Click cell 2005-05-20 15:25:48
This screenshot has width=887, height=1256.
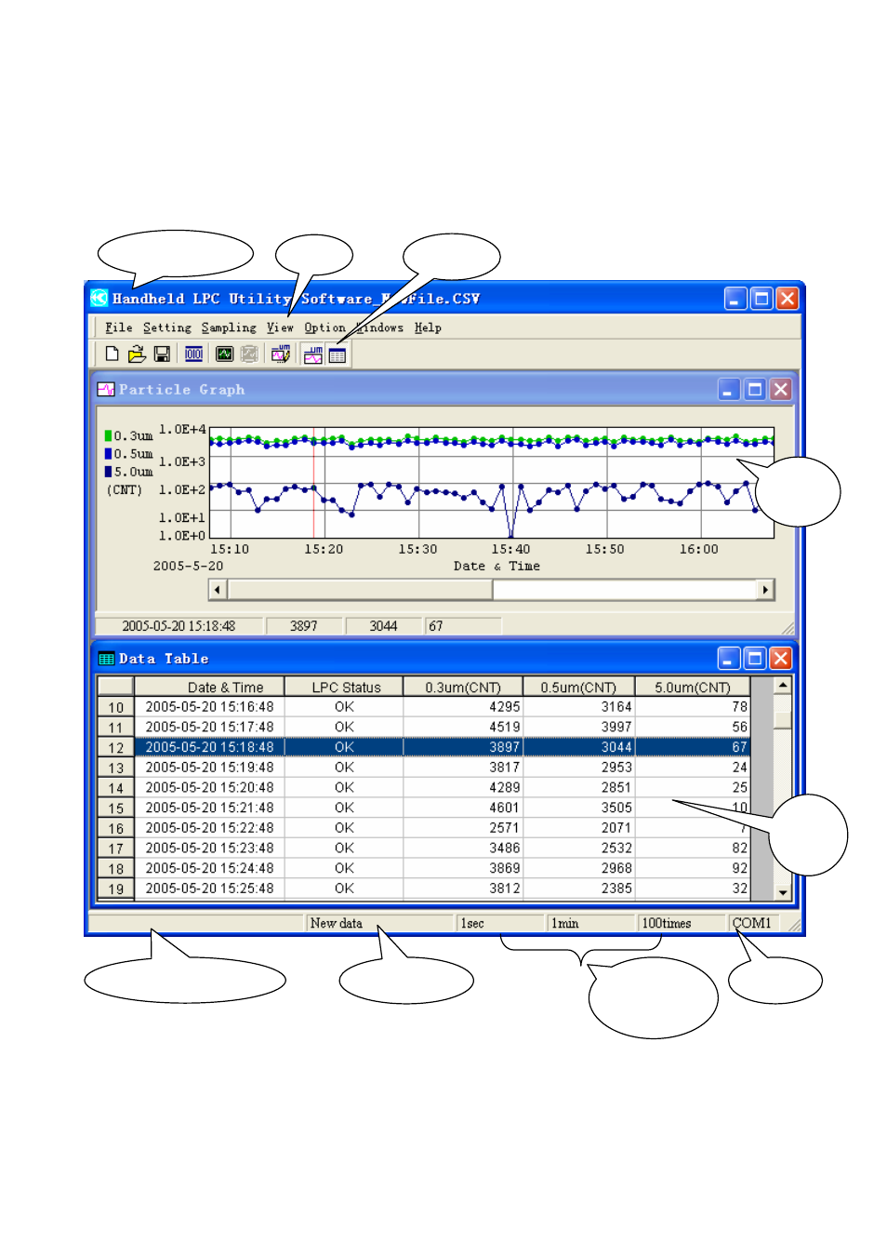[209, 889]
